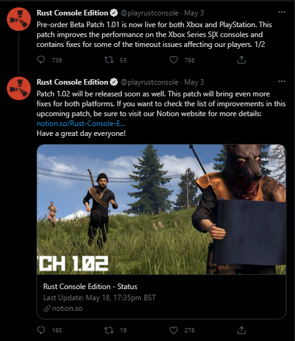Share the Patch 1.02 tweet
This screenshot has width=295, height=341.
click(241, 330)
